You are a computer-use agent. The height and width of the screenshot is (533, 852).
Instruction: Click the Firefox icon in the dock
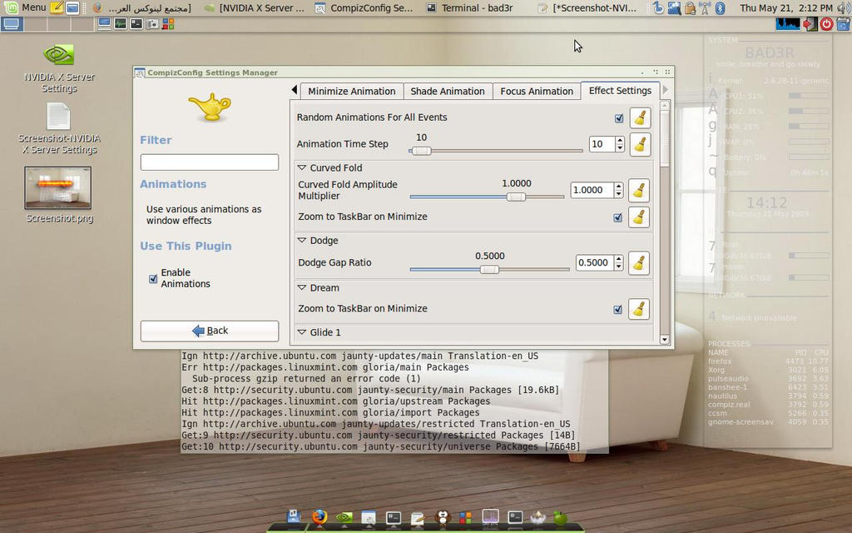tap(319, 516)
